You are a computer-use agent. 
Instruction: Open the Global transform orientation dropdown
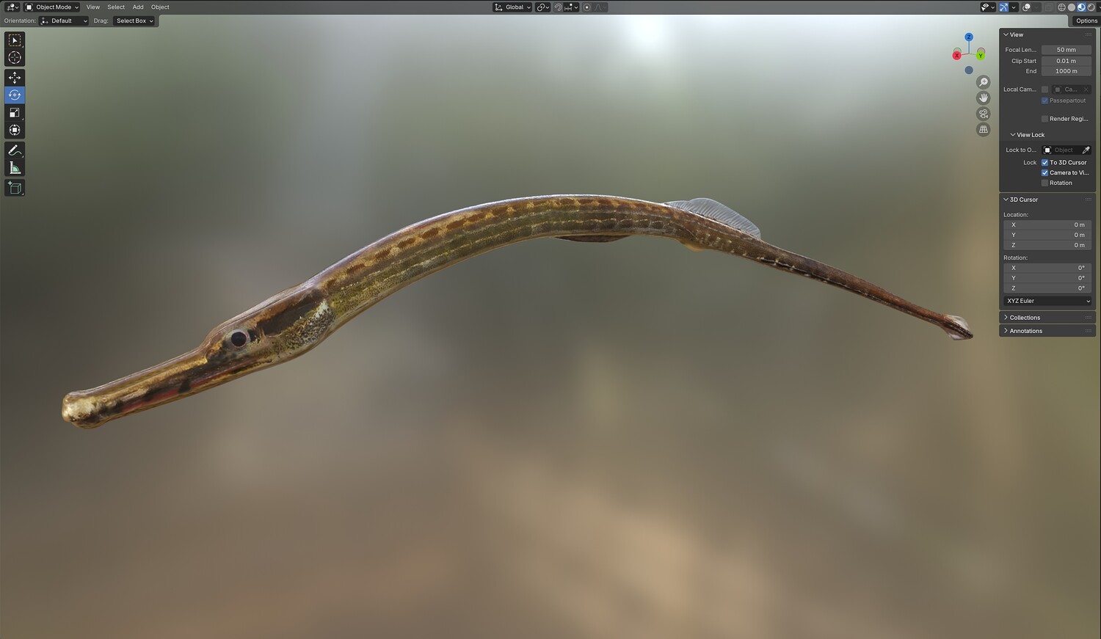coord(512,7)
